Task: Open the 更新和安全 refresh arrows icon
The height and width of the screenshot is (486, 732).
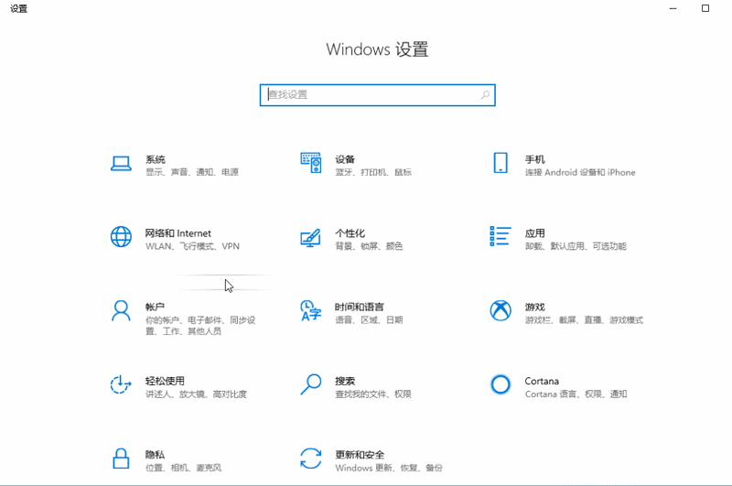Action: 311,459
